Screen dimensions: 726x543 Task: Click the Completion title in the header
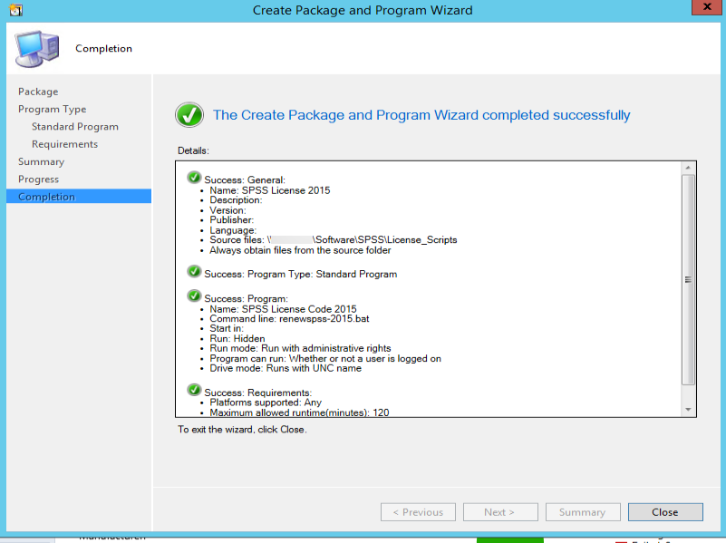click(x=103, y=49)
